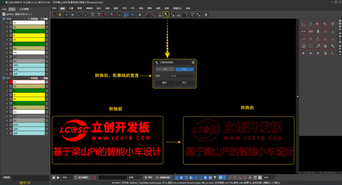The image size is (342, 185).
Task: Select the circle pad filter icon
Action: click(x=181, y=177)
